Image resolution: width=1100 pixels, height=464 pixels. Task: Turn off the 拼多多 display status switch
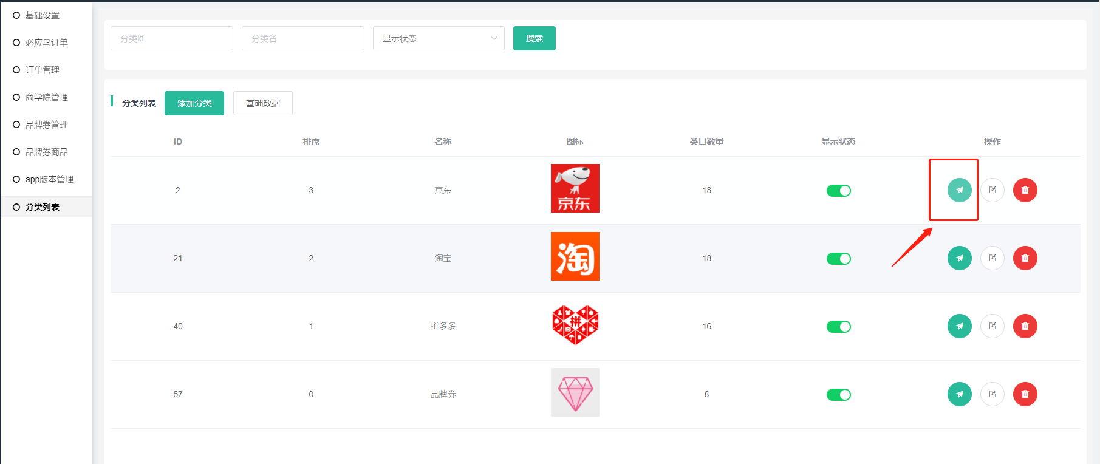[x=838, y=327]
